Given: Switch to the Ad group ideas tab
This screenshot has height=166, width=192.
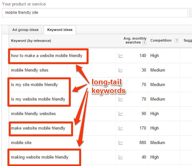Looking at the screenshot, I should tap(25, 30).
